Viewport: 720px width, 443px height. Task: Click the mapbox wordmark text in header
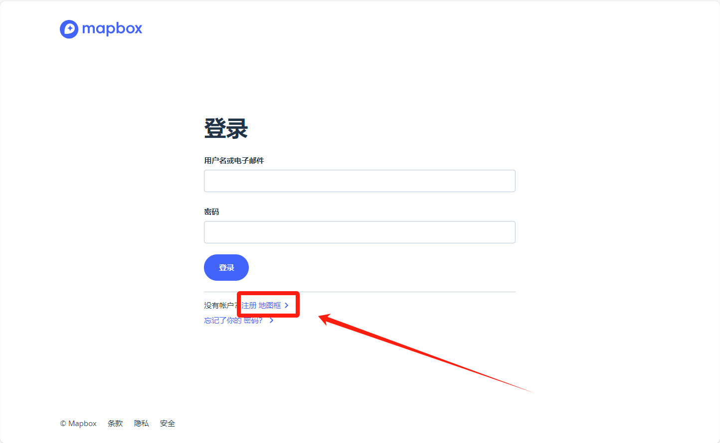[x=112, y=29]
